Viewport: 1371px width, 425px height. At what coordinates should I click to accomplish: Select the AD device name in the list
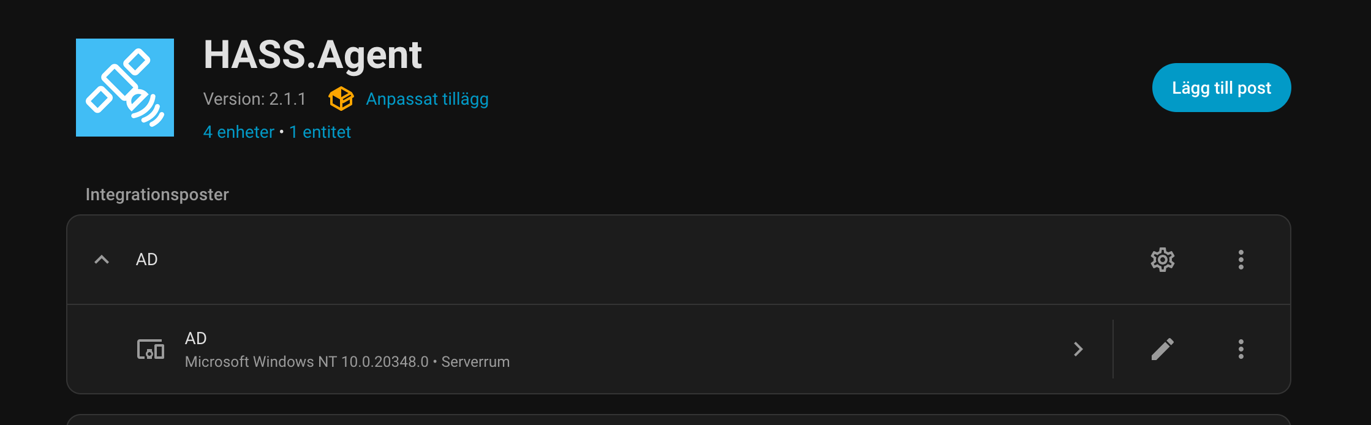pyautogui.click(x=196, y=338)
